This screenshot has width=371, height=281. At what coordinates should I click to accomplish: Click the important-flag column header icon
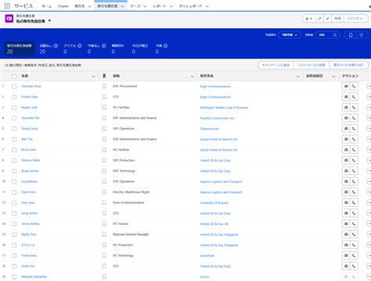104,76
